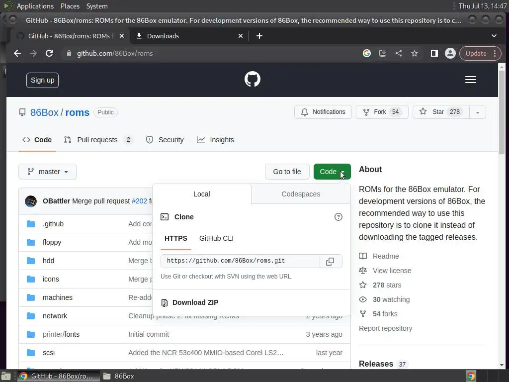The image size is (509, 382).
Task: Open the Clone help question mark icon
Action: (x=338, y=217)
